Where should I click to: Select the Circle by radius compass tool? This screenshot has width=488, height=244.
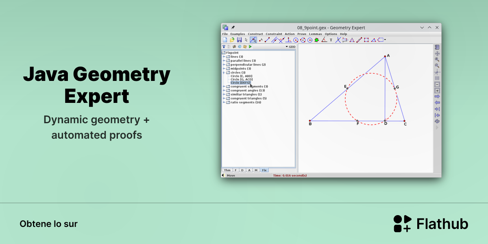click(310, 40)
